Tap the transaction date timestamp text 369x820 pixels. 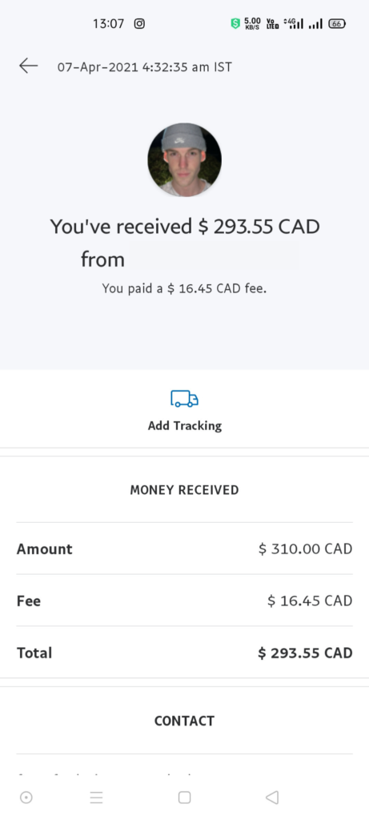click(145, 67)
